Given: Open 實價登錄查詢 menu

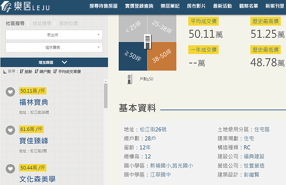Looking at the screenshot, I should click(x=139, y=6).
